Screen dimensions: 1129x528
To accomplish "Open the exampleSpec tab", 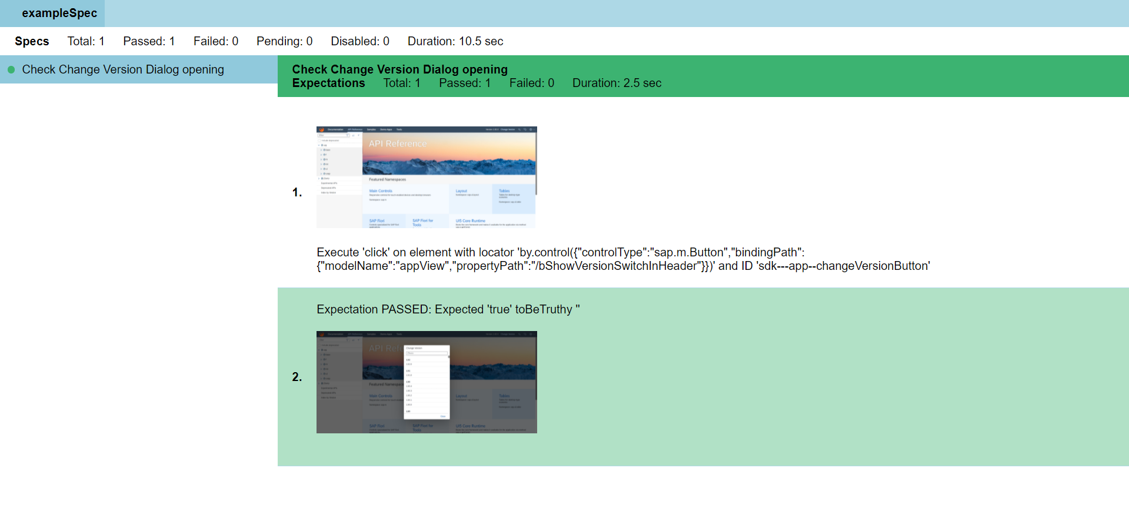I will [52, 13].
